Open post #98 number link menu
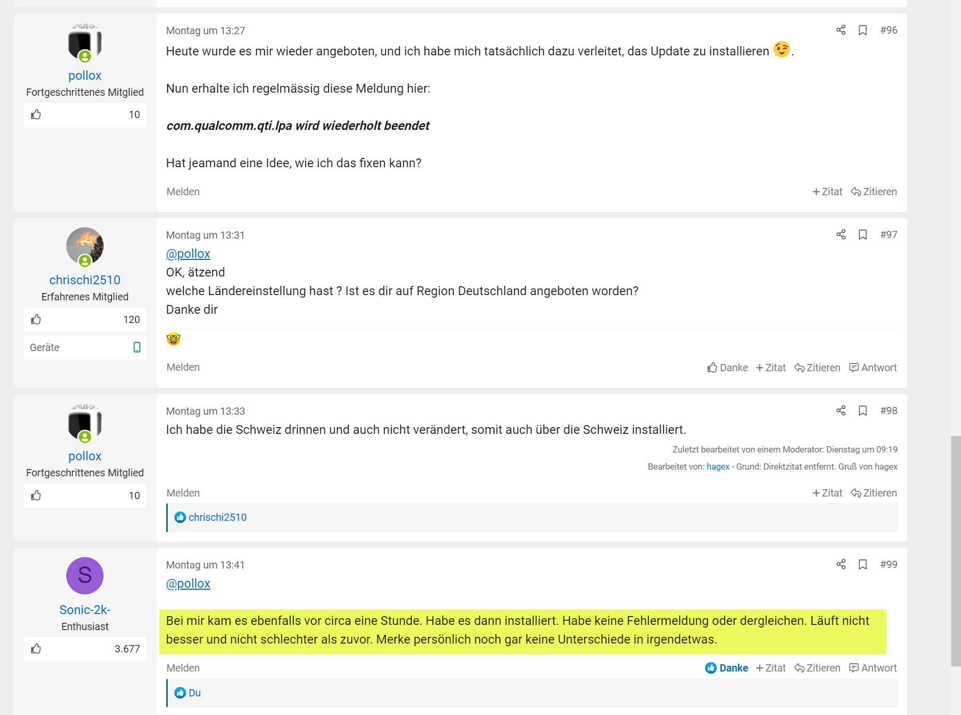The width and height of the screenshot is (961, 715). click(889, 411)
